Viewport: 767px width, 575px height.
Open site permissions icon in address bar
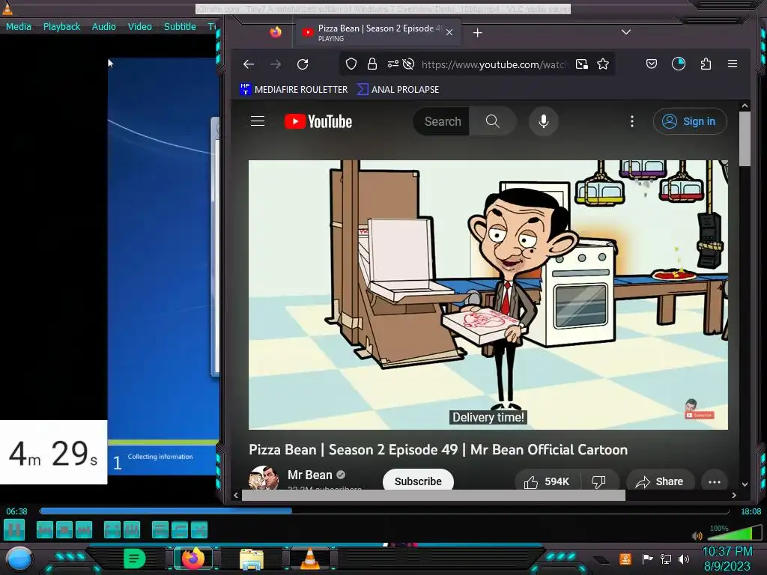coord(392,64)
